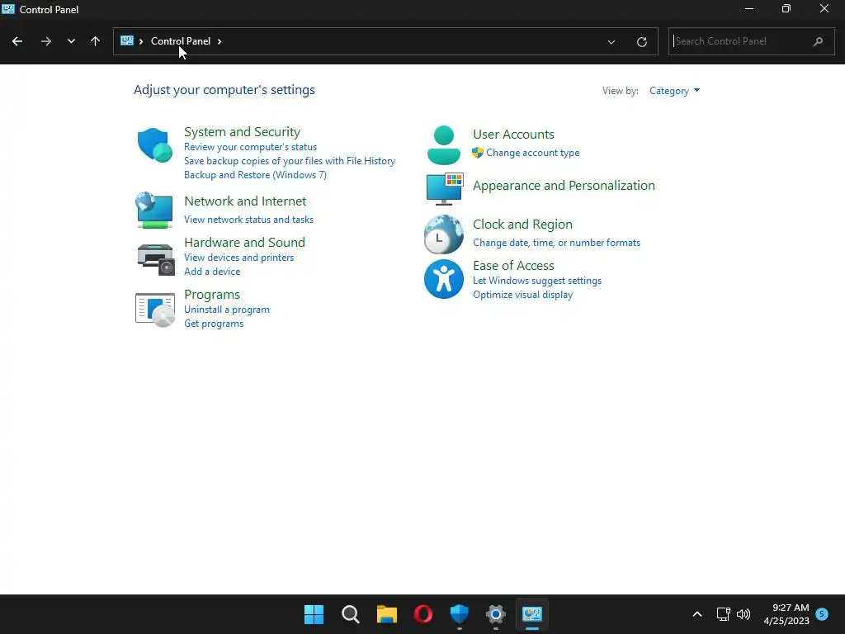The height and width of the screenshot is (634, 845).
Task: Open Settings gear in the taskbar
Action: (x=496, y=614)
